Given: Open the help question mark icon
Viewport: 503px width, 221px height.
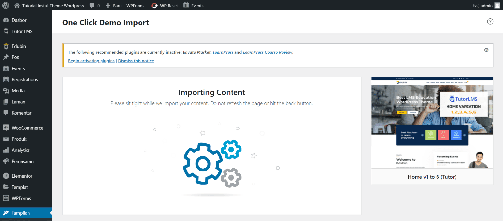Looking at the screenshot, I should (x=490, y=22).
